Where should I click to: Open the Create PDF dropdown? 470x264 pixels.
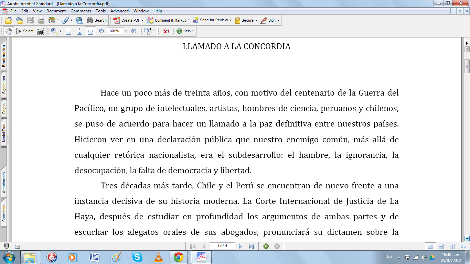pyautogui.click(x=128, y=20)
